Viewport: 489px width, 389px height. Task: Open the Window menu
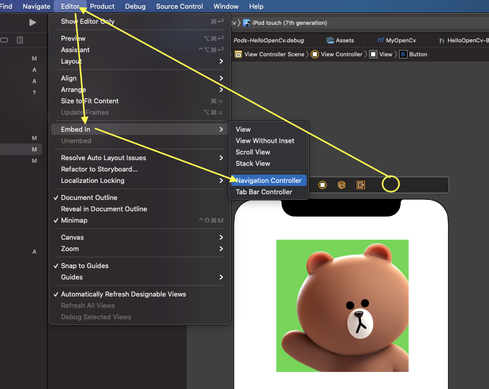[x=226, y=6]
